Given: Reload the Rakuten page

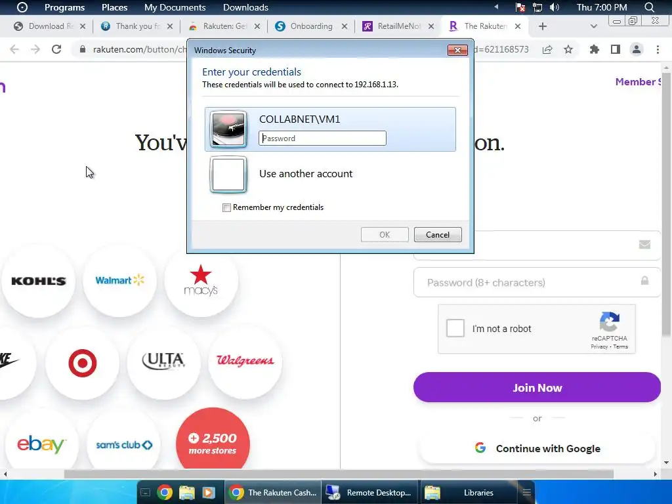Looking at the screenshot, I should point(56,49).
